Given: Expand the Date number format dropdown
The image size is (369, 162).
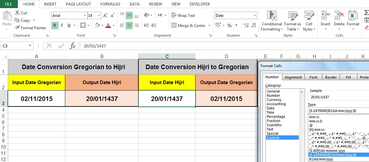Looking at the screenshot, I should [x=255, y=16].
